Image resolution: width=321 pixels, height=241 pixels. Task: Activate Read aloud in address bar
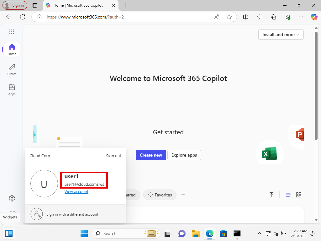pyautogui.click(x=217, y=17)
